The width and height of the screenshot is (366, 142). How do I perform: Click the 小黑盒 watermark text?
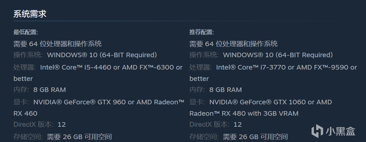(340, 131)
